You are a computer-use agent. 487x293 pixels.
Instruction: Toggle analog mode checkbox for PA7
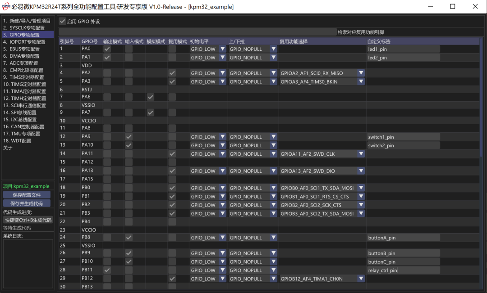(150, 113)
